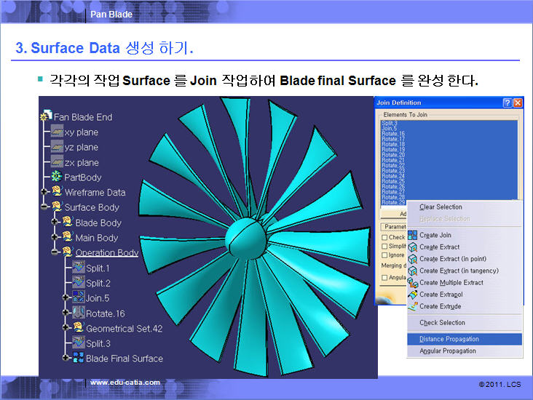Click the Create Extrapol icon
The width and height of the screenshot is (533, 400).
[x=413, y=295]
